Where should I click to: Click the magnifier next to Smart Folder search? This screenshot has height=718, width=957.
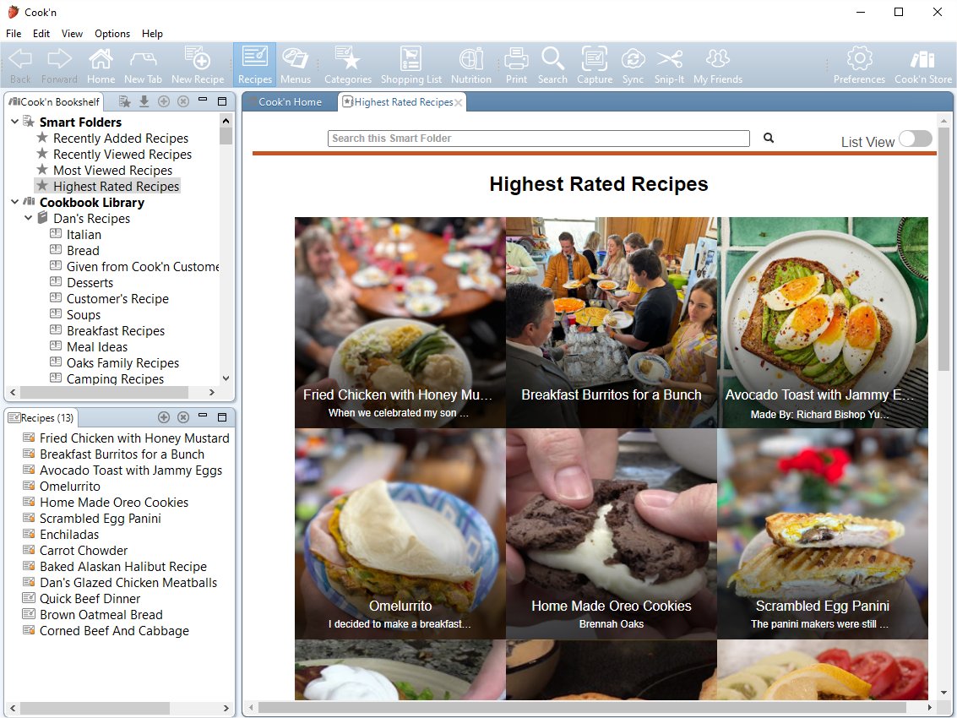coord(769,138)
